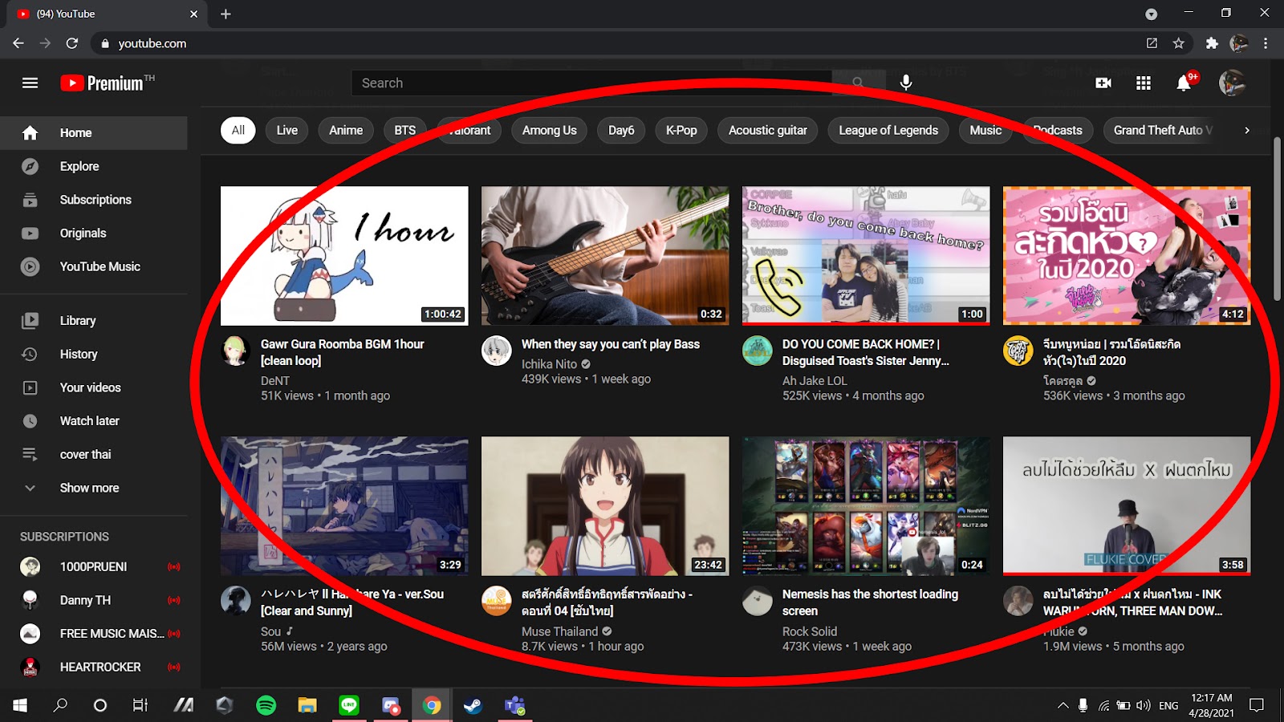Open the YouTube apps grid
The height and width of the screenshot is (722, 1284).
point(1144,83)
